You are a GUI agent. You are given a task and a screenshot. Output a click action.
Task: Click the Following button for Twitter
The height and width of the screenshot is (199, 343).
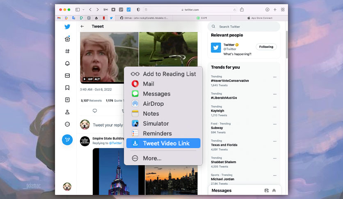[266, 47]
